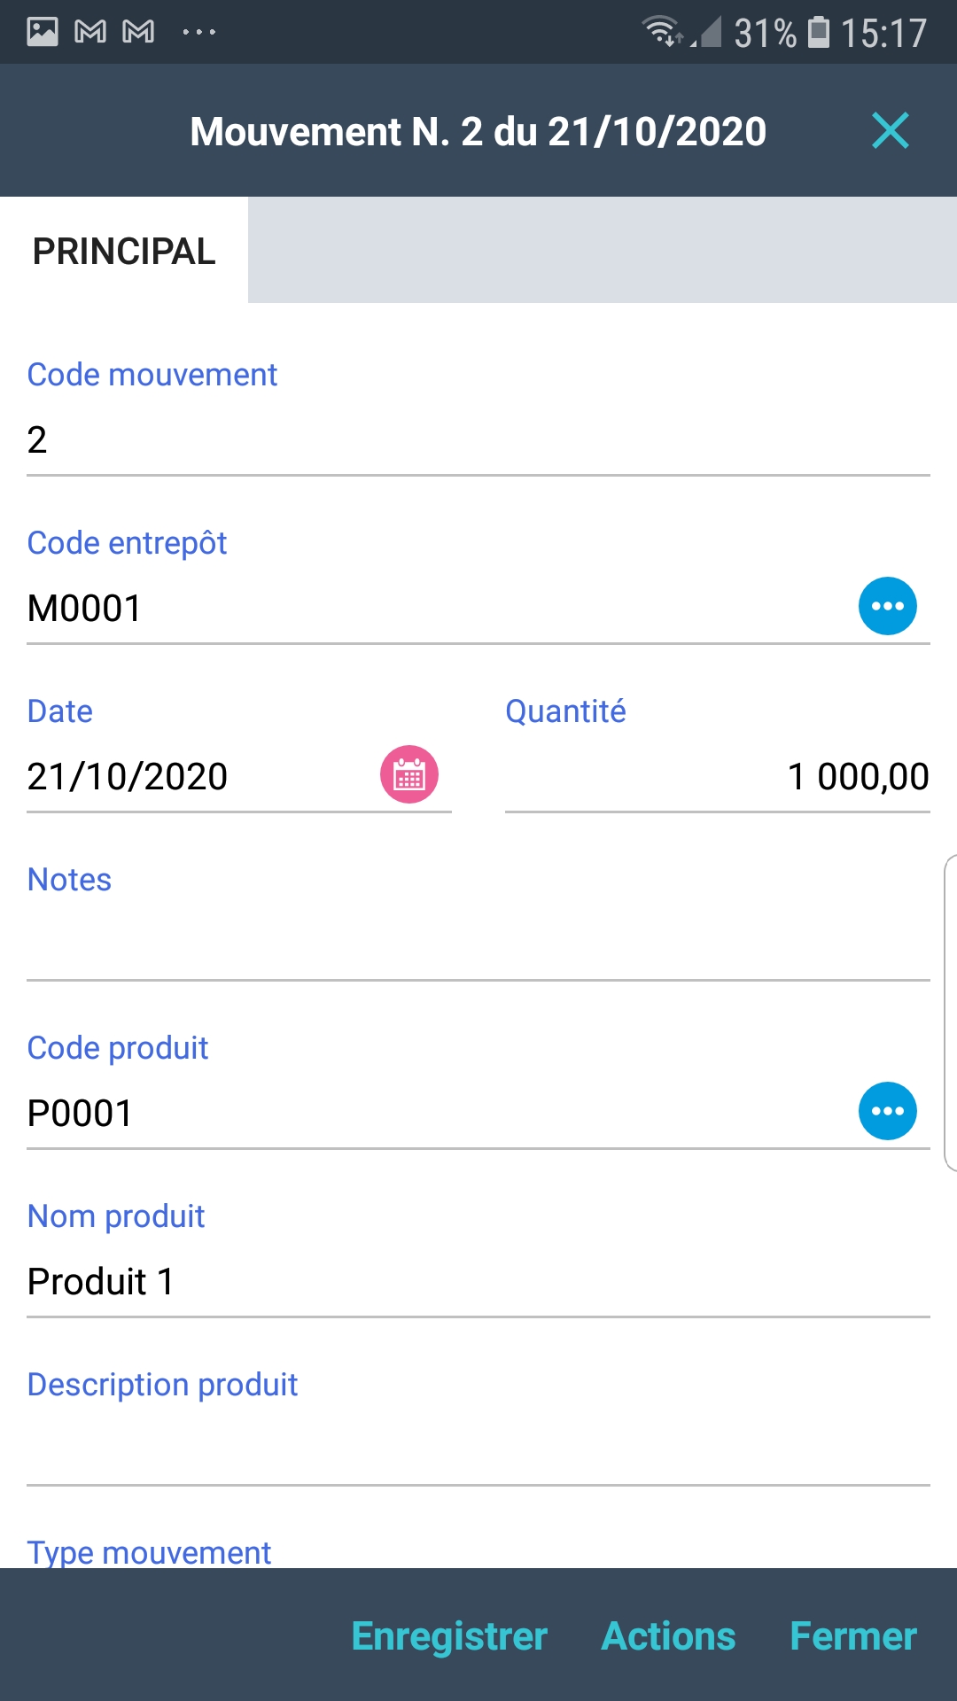Tap the gallery image notification icon
This screenshot has height=1701, width=957.
point(42,32)
